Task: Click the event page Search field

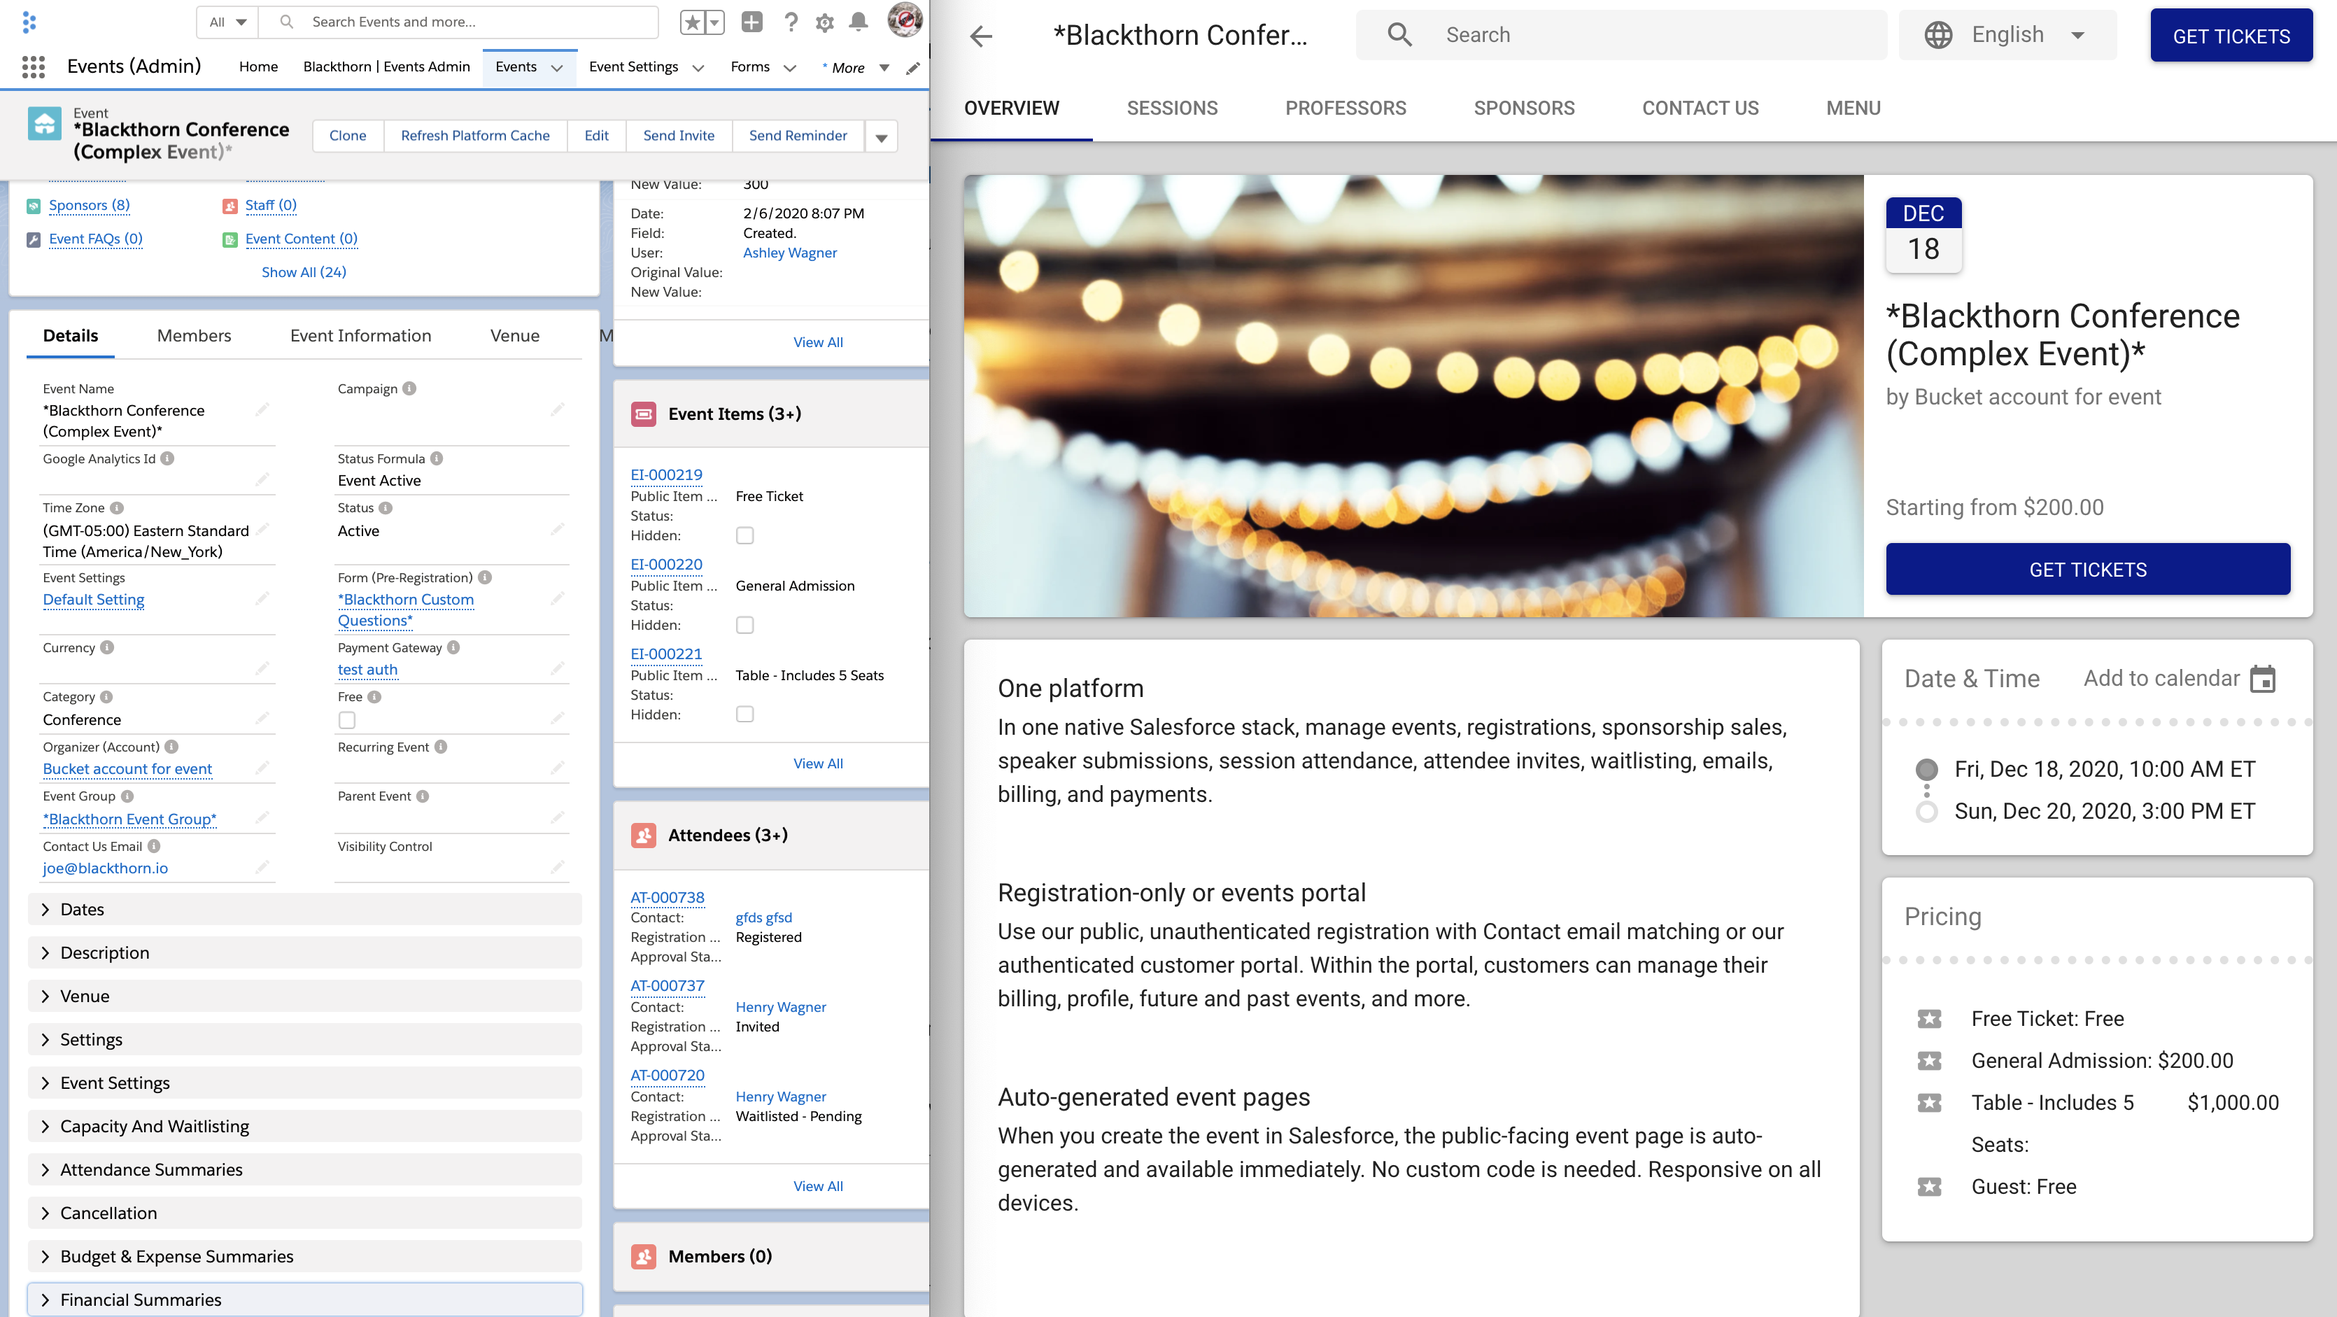Action: 1621,34
